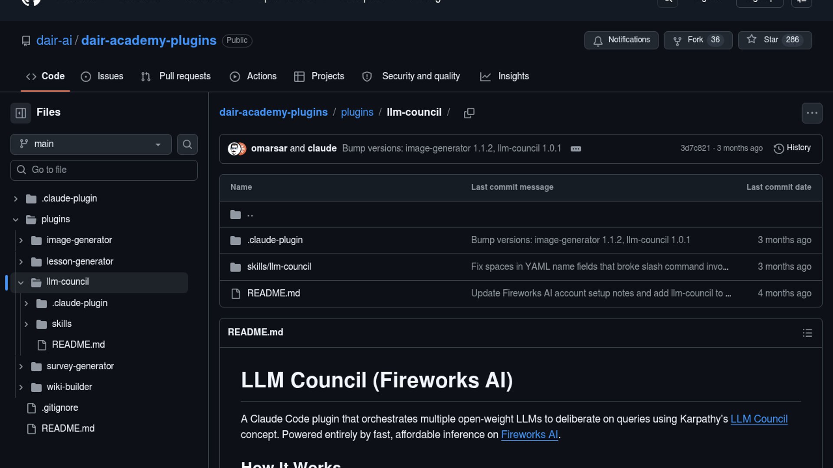Click the commit author avatars
The image size is (833, 468).
click(x=237, y=149)
